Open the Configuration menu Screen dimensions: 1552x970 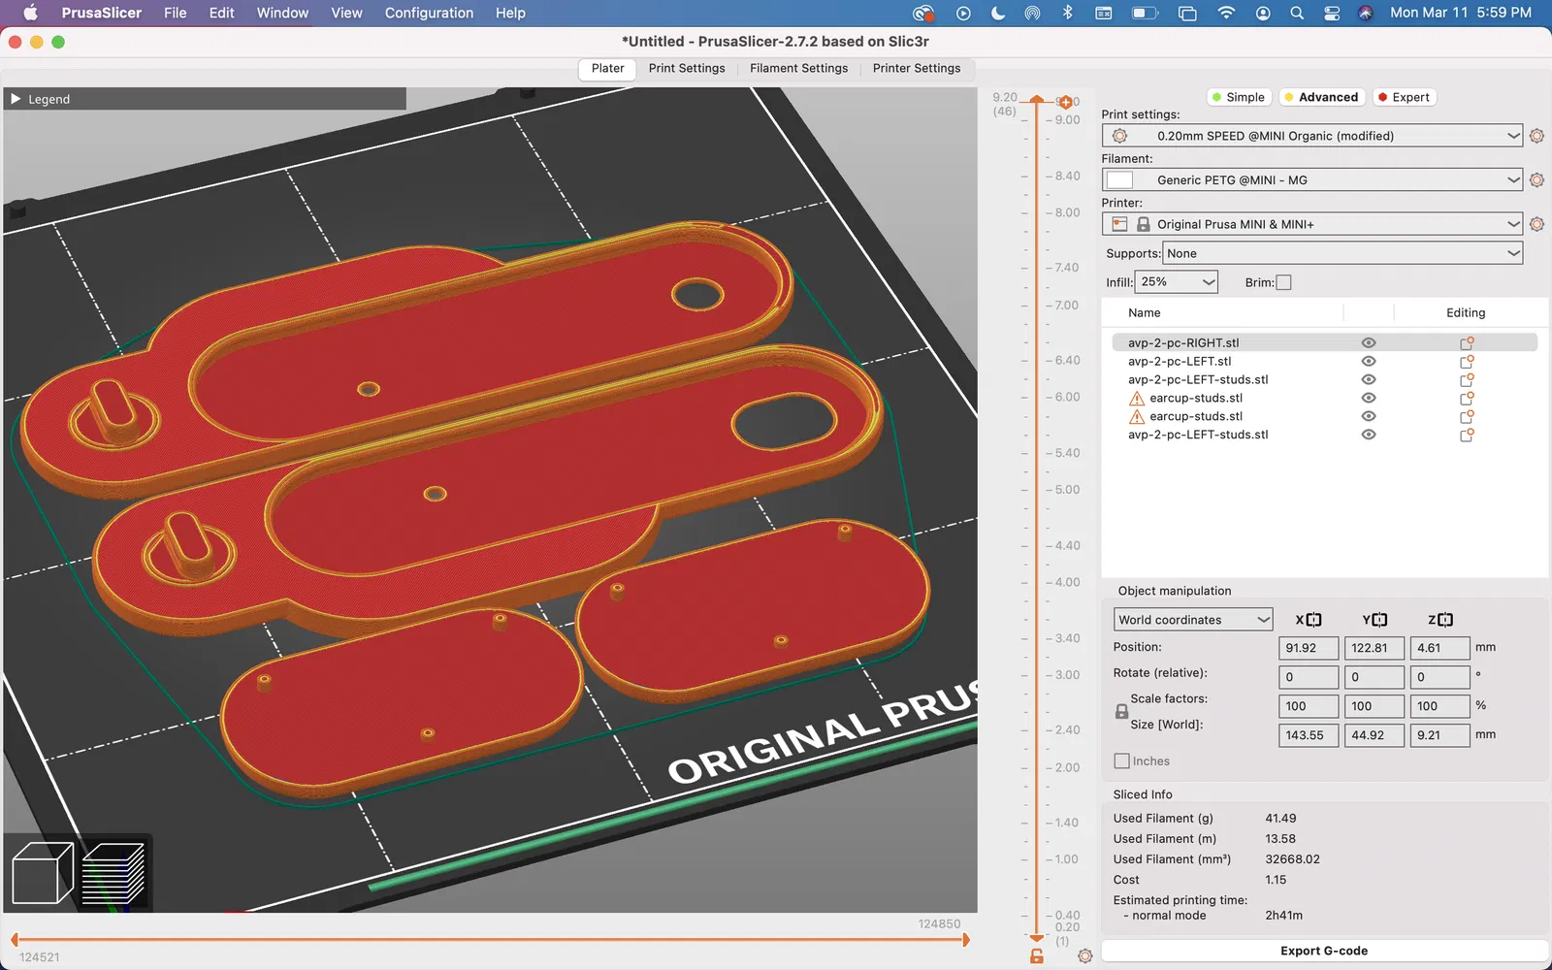click(x=429, y=13)
